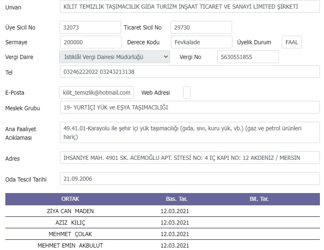Viewport: 324px width, 250px height.
Task: Click the Ana Faaliyet Acıklaması label
Action: tap(21, 133)
